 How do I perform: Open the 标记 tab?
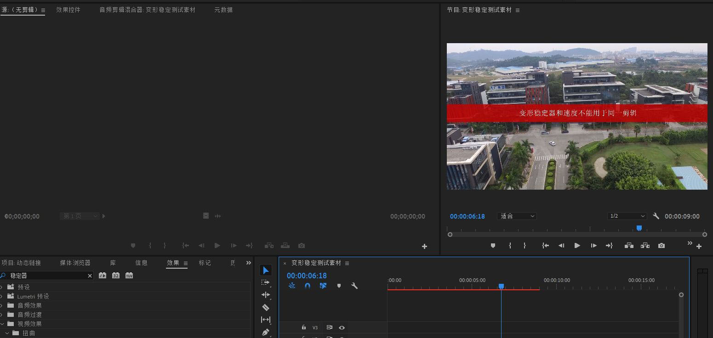click(205, 263)
